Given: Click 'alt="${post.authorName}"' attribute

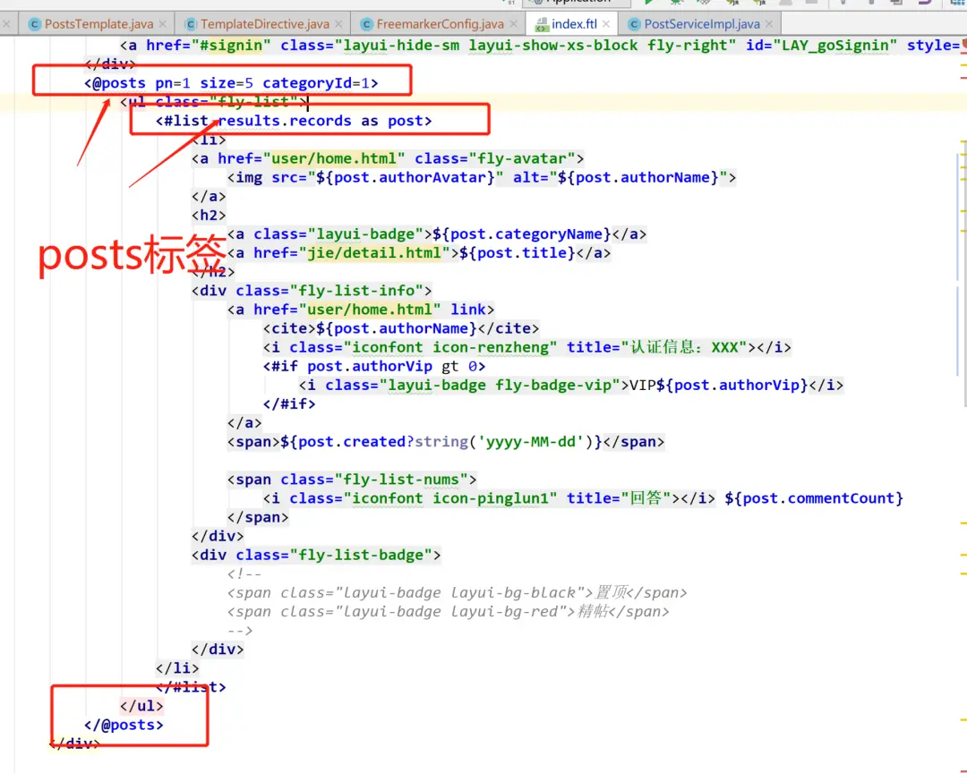Looking at the screenshot, I should 620,177.
